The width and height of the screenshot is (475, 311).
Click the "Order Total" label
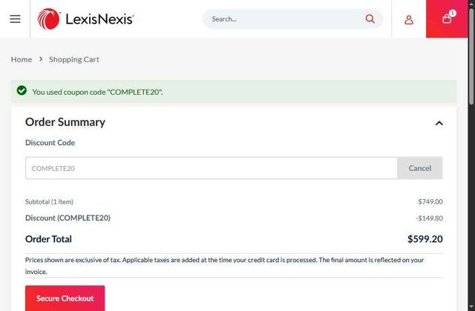click(x=48, y=239)
